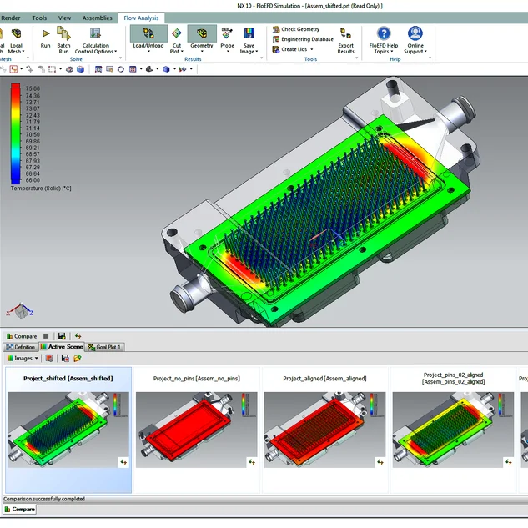Toggle the Geometry display button
Viewport: 528px width, 528px height.
pos(202,38)
